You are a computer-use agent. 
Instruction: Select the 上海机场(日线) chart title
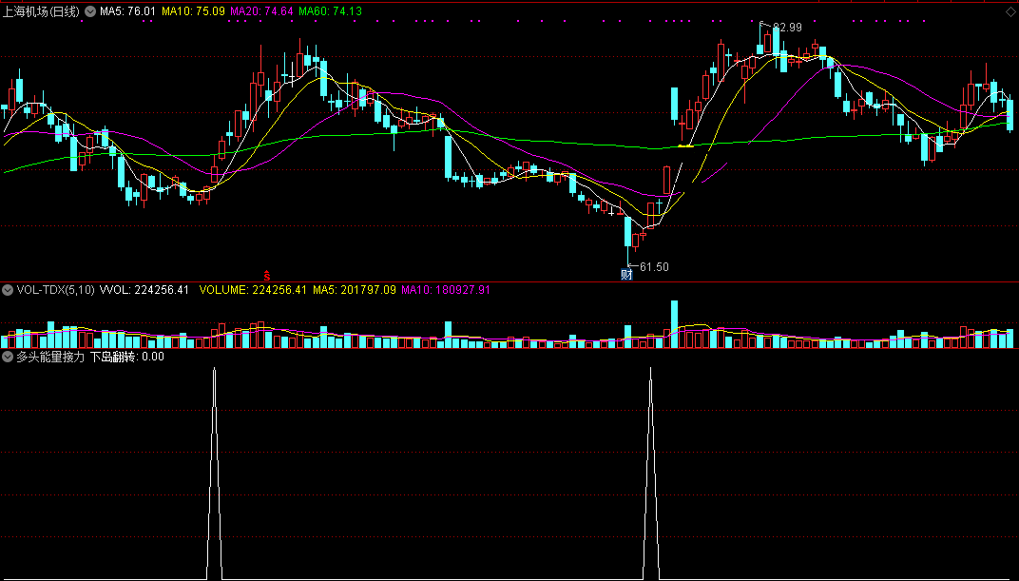pos(42,11)
